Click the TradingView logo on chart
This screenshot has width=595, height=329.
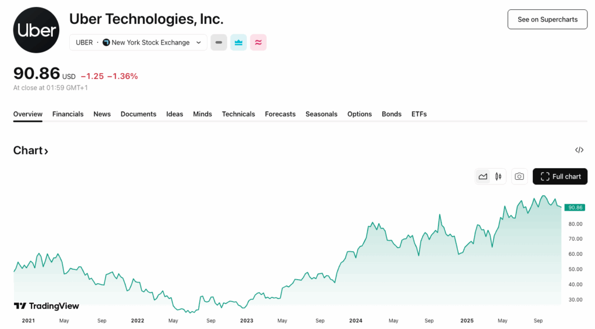click(46, 306)
